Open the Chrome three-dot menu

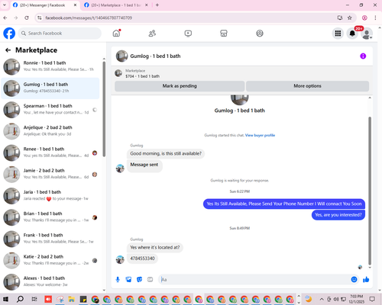coord(375,18)
